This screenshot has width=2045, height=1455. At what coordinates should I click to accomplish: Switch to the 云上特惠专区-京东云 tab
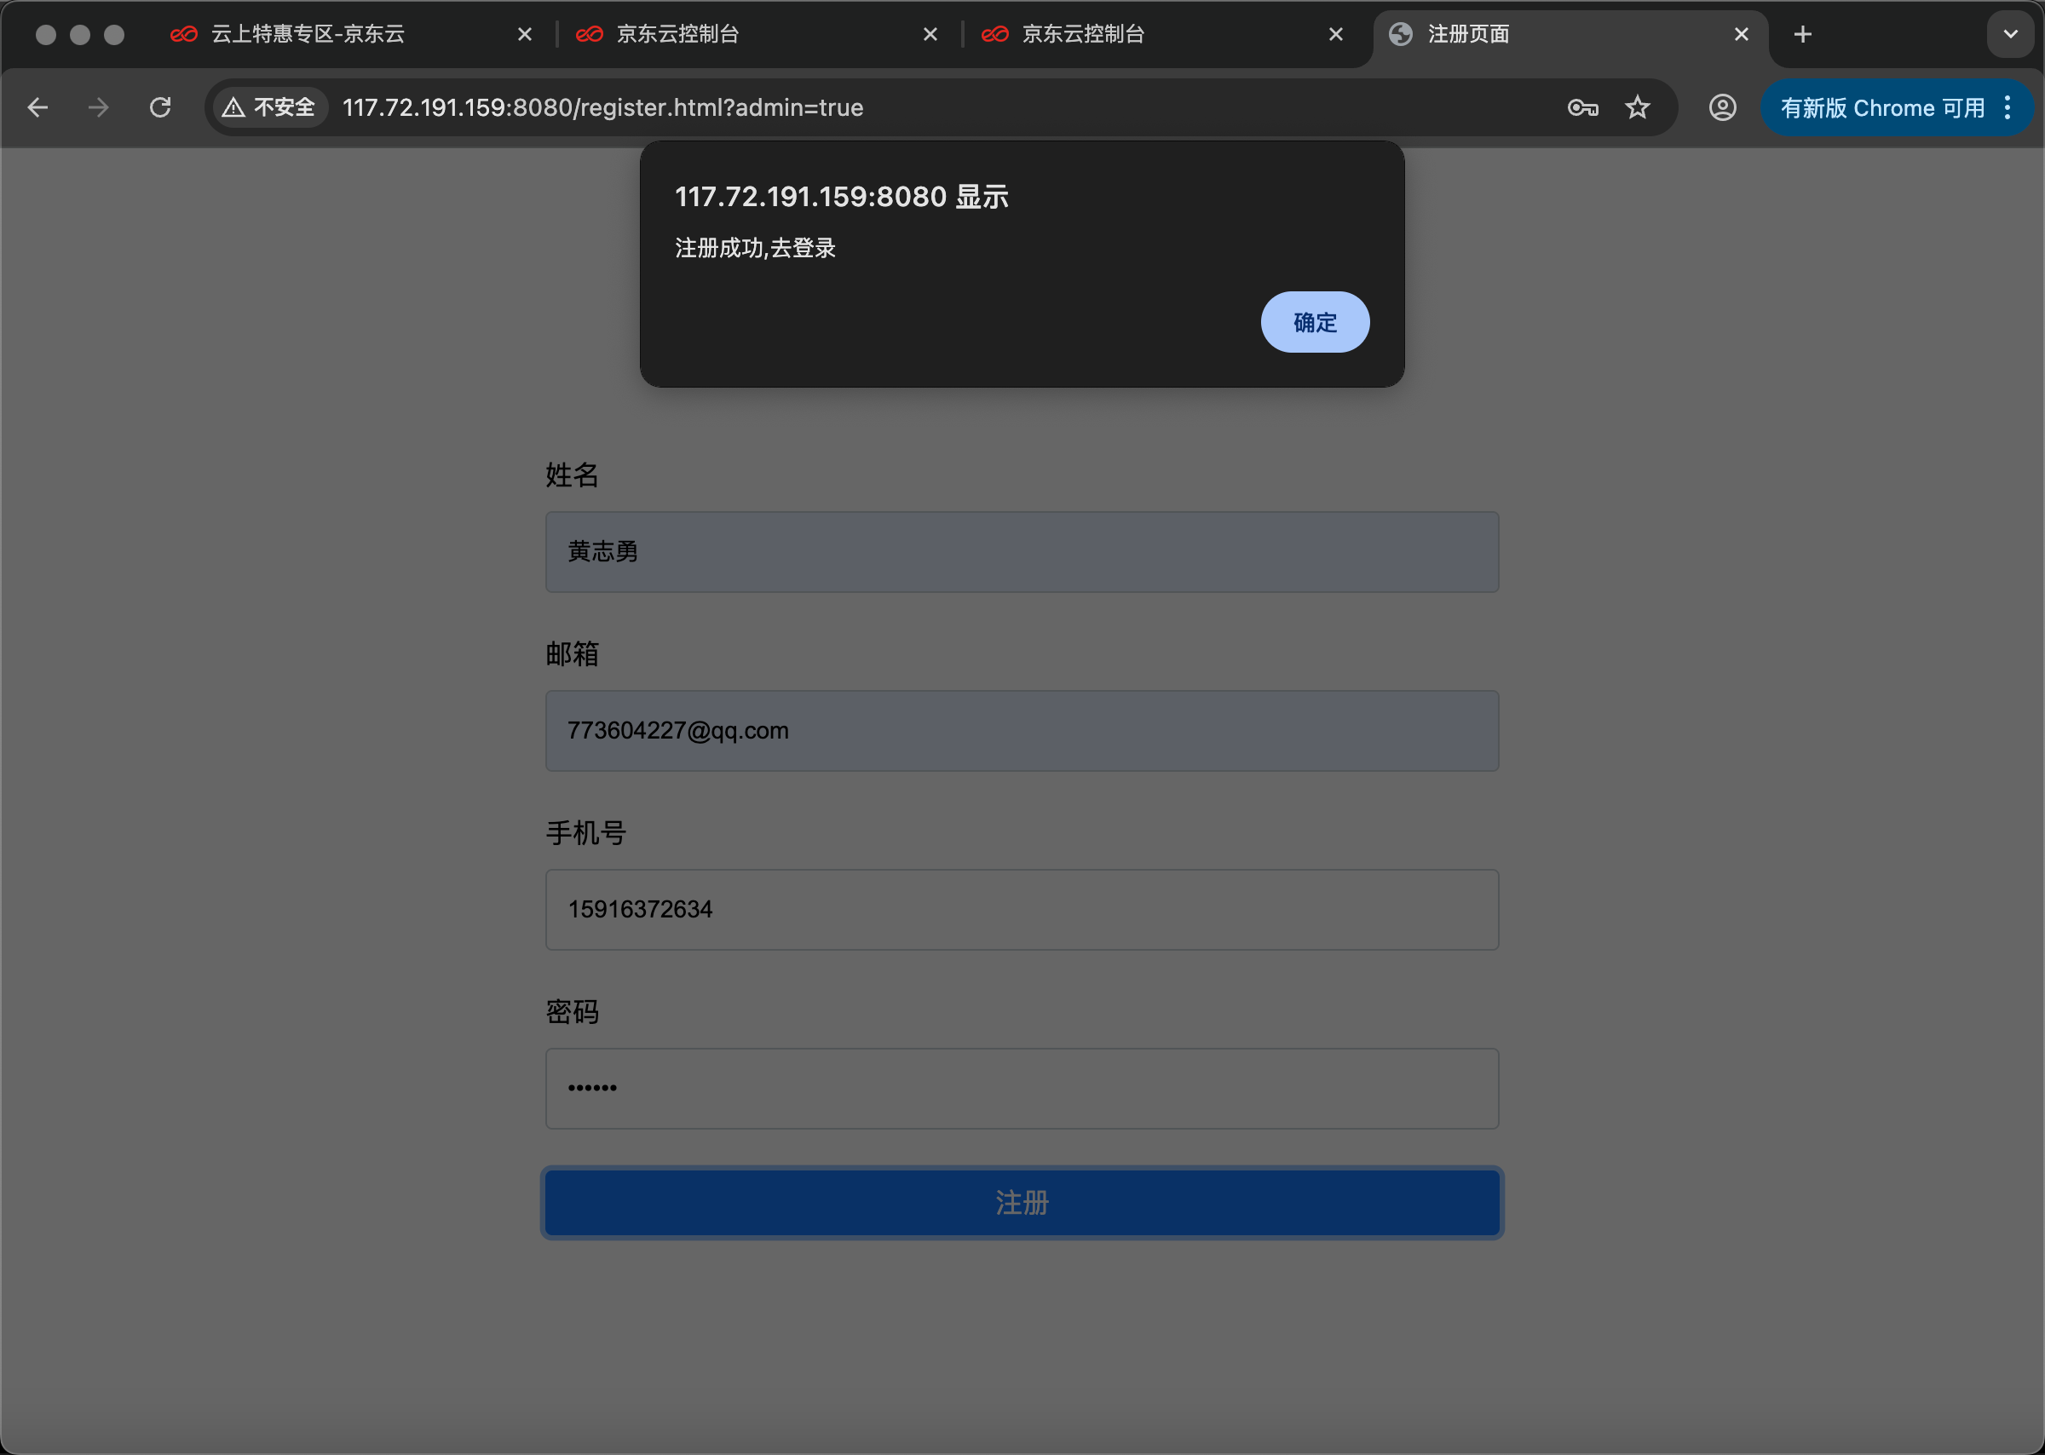click(308, 34)
